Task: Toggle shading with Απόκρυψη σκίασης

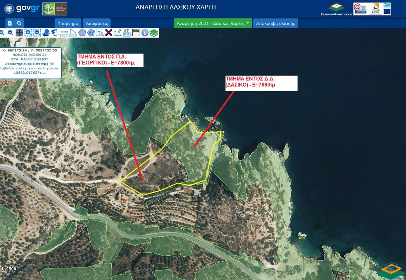Action: pos(275,23)
